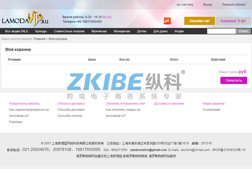Click Моя корзина breadcrumb text
Screen dimensions: 252x169
coord(58,39)
